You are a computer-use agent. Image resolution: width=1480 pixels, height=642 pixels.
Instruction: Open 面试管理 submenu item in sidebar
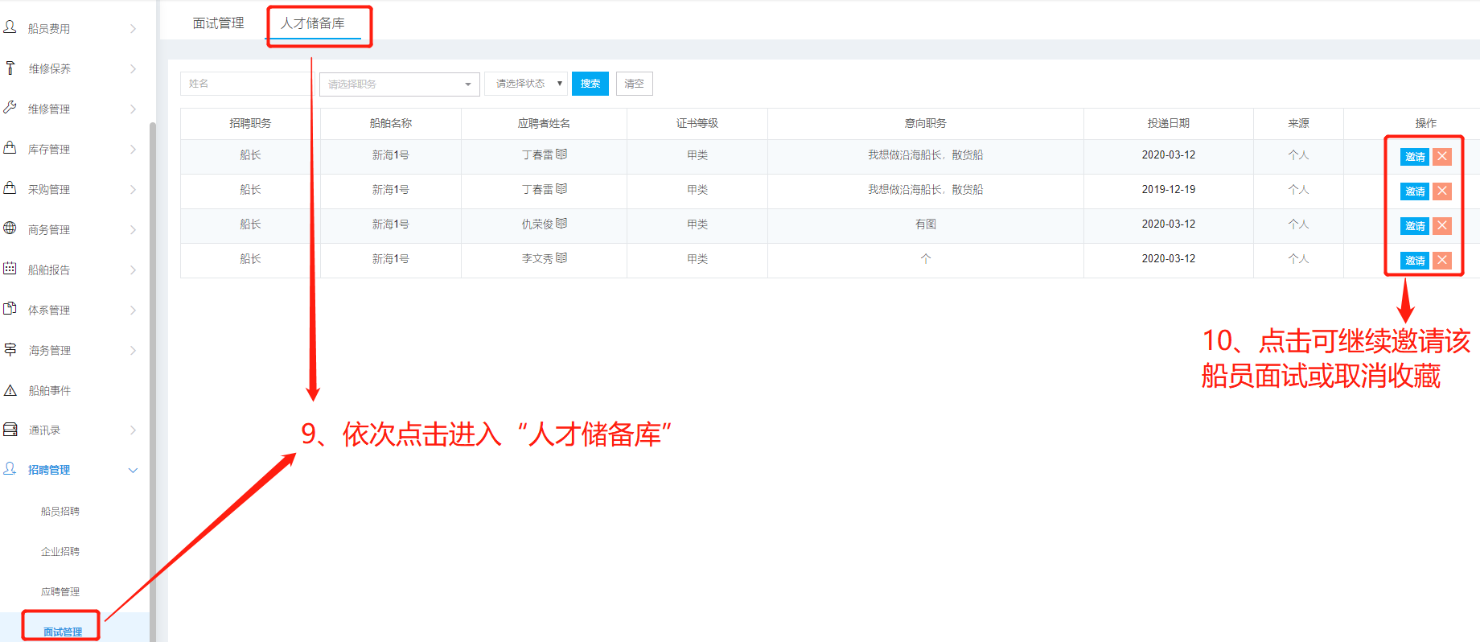[x=63, y=632]
